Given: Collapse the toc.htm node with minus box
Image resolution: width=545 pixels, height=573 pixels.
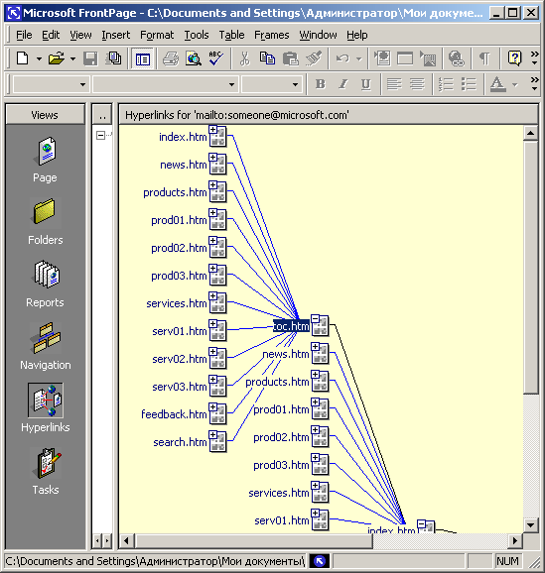Looking at the screenshot, I should pyautogui.click(x=315, y=319).
